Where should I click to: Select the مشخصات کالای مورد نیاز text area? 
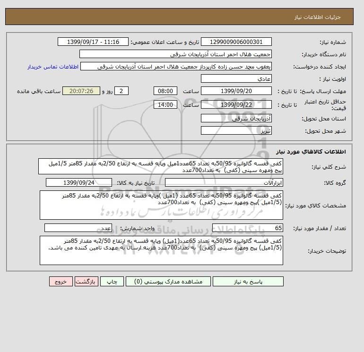click(161, 205)
